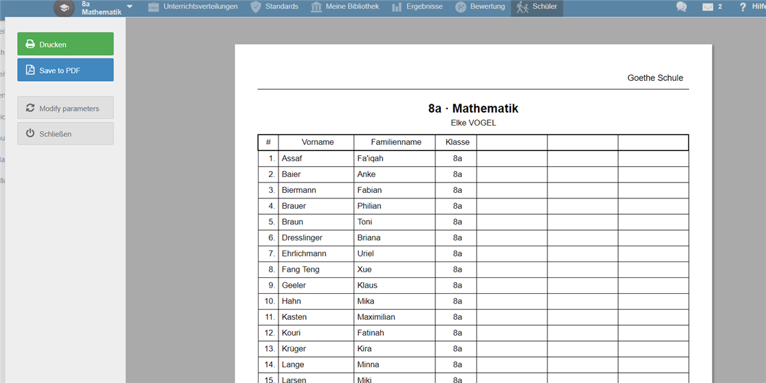Image resolution: width=766 pixels, height=383 pixels.
Task: Click the Save to PDF button
Action: pyautogui.click(x=65, y=70)
